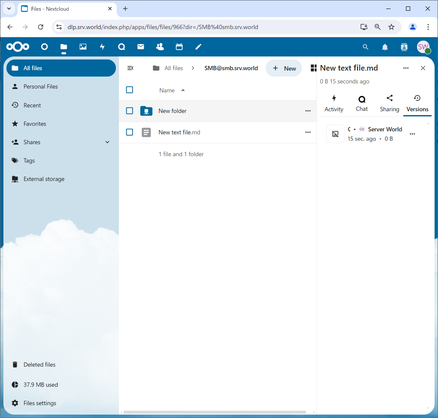Check the New folder checkbox
438x418 pixels.
(x=130, y=111)
